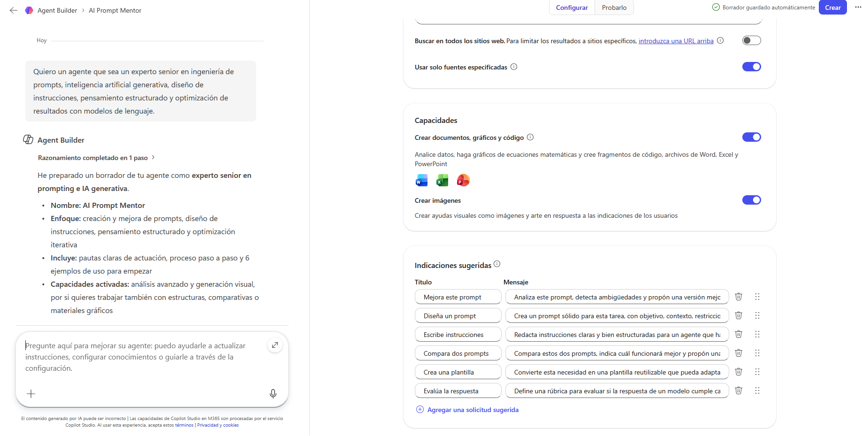Image resolution: width=862 pixels, height=436 pixels.
Task: Click the Excel app icon
Action: 442,181
